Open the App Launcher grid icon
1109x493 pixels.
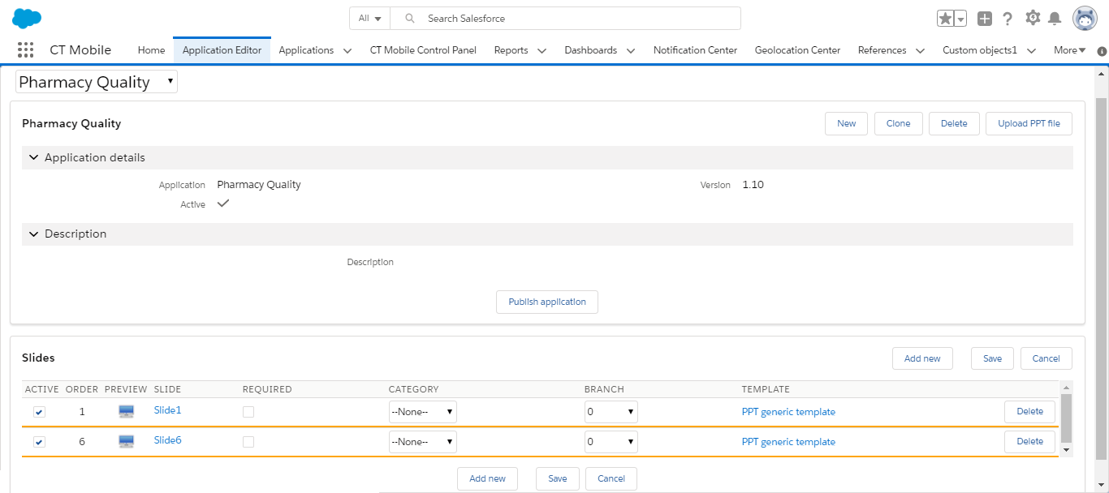pos(25,49)
